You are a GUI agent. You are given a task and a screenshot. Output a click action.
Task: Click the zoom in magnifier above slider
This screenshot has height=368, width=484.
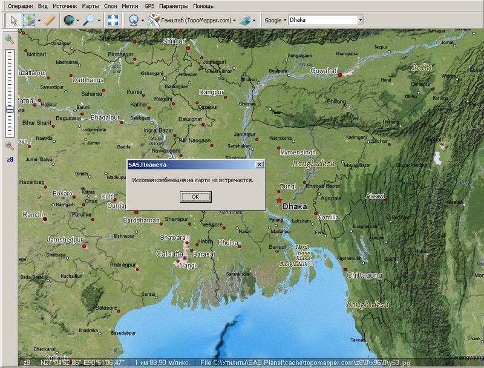click(10, 39)
